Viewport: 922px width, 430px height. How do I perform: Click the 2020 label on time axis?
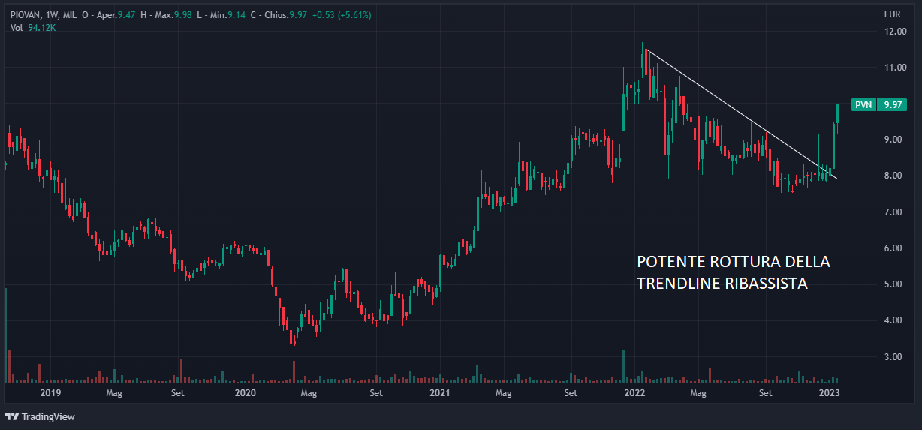[x=246, y=392]
